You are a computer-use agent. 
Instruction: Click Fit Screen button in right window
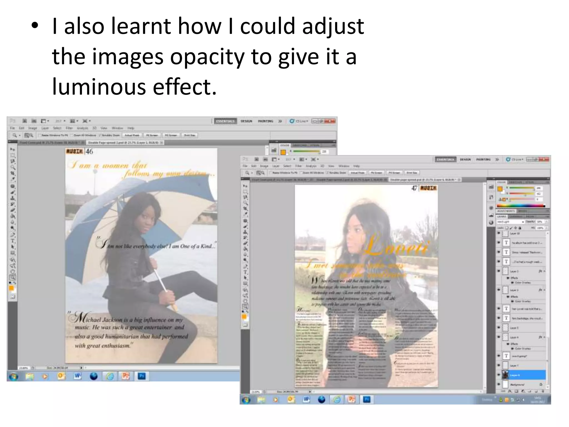point(376,173)
